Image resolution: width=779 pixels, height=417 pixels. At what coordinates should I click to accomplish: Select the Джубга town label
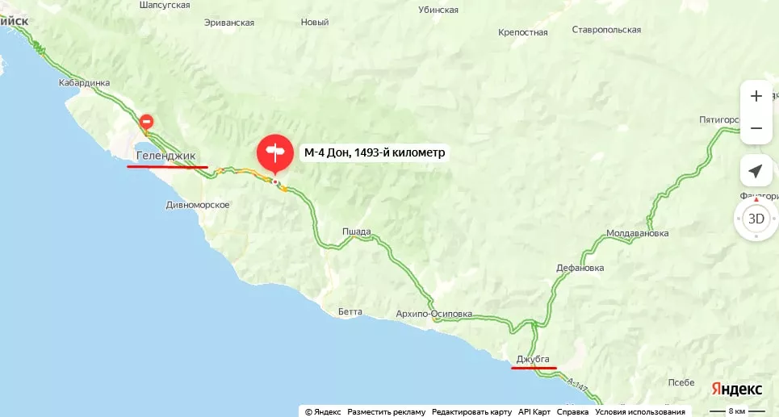533,359
